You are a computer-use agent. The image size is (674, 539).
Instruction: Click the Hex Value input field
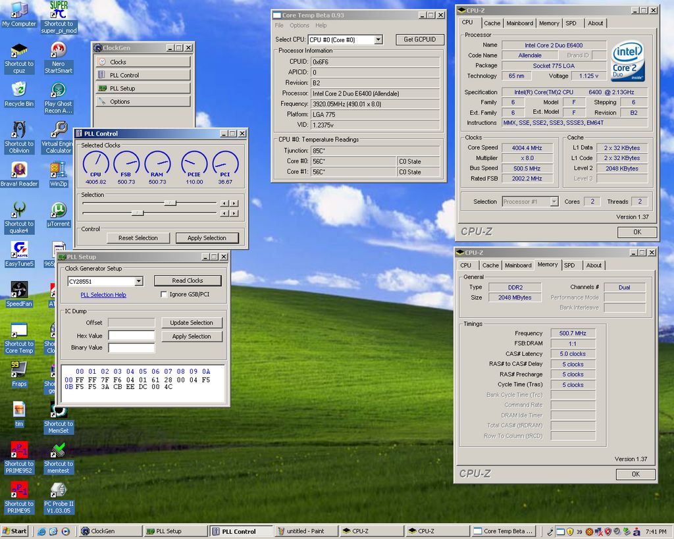click(x=132, y=336)
